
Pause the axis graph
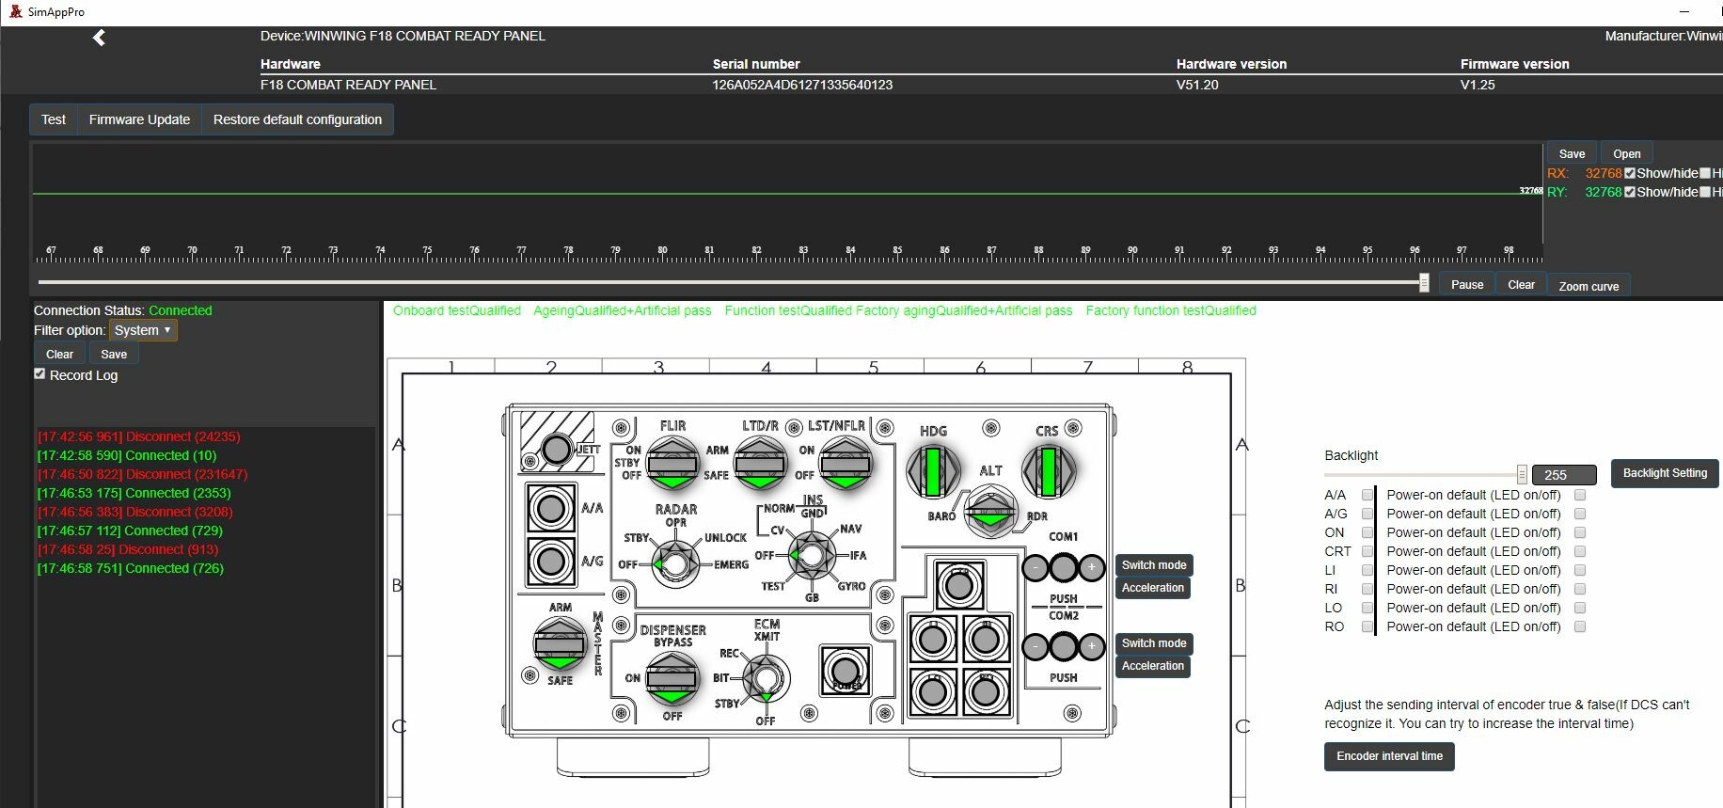(x=1467, y=285)
